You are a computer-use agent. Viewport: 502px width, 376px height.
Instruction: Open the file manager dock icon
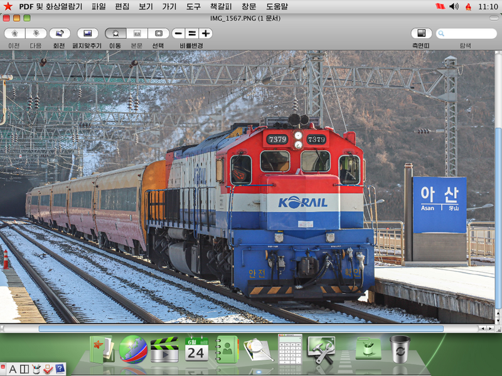(x=102, y=349)
